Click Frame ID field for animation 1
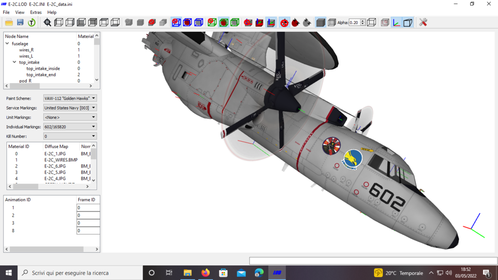The image size is (498, 280). pyautogui.click(x=88, y=208)
